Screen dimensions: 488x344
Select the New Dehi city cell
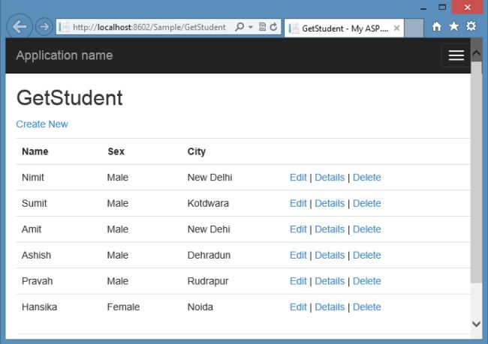click(209, 229)
